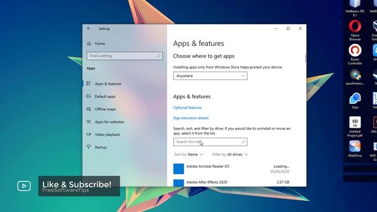Click the Offline maps map icon
This screenshot has height=212, width=377.
tap(89, 109)
